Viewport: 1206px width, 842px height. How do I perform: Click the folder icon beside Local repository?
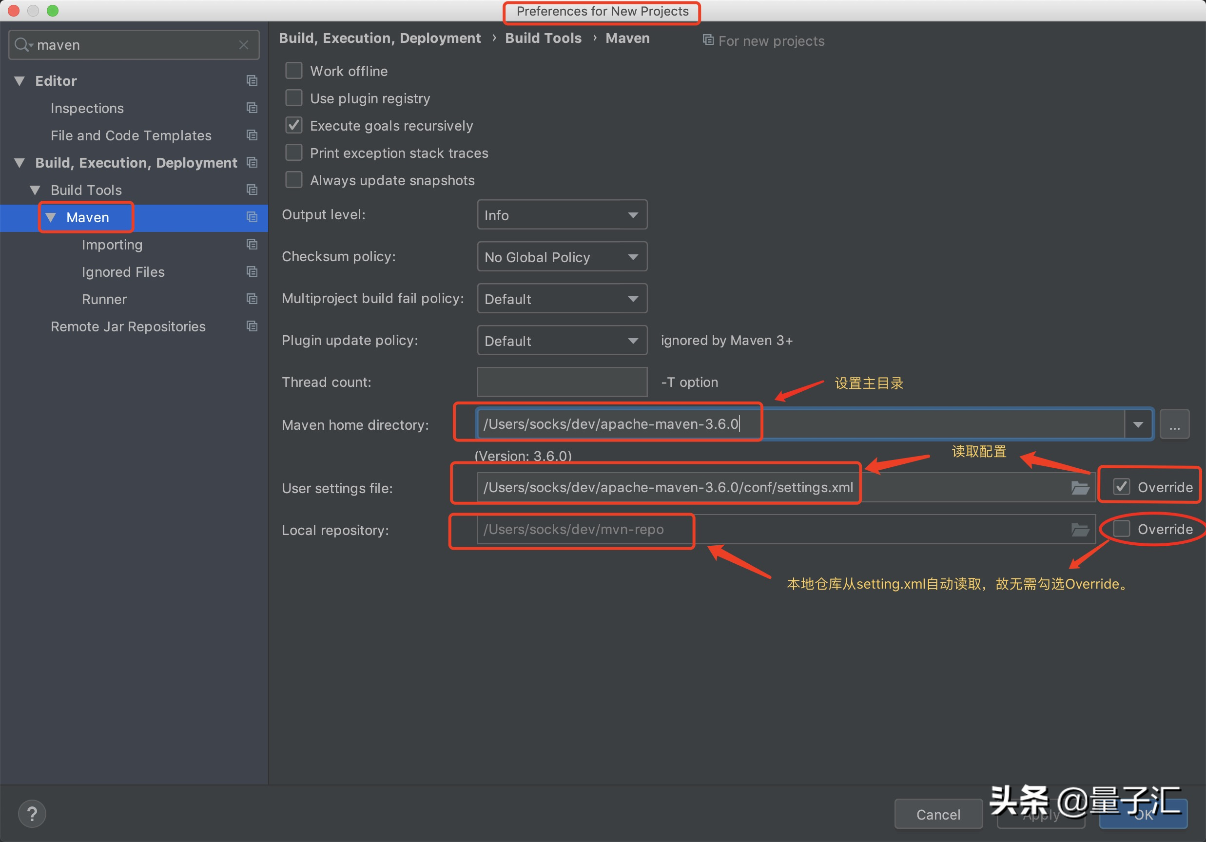(1080, 529)
